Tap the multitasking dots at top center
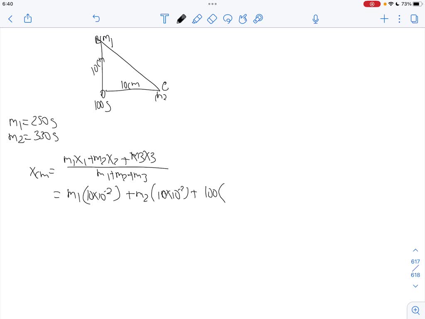 (212, 4)
